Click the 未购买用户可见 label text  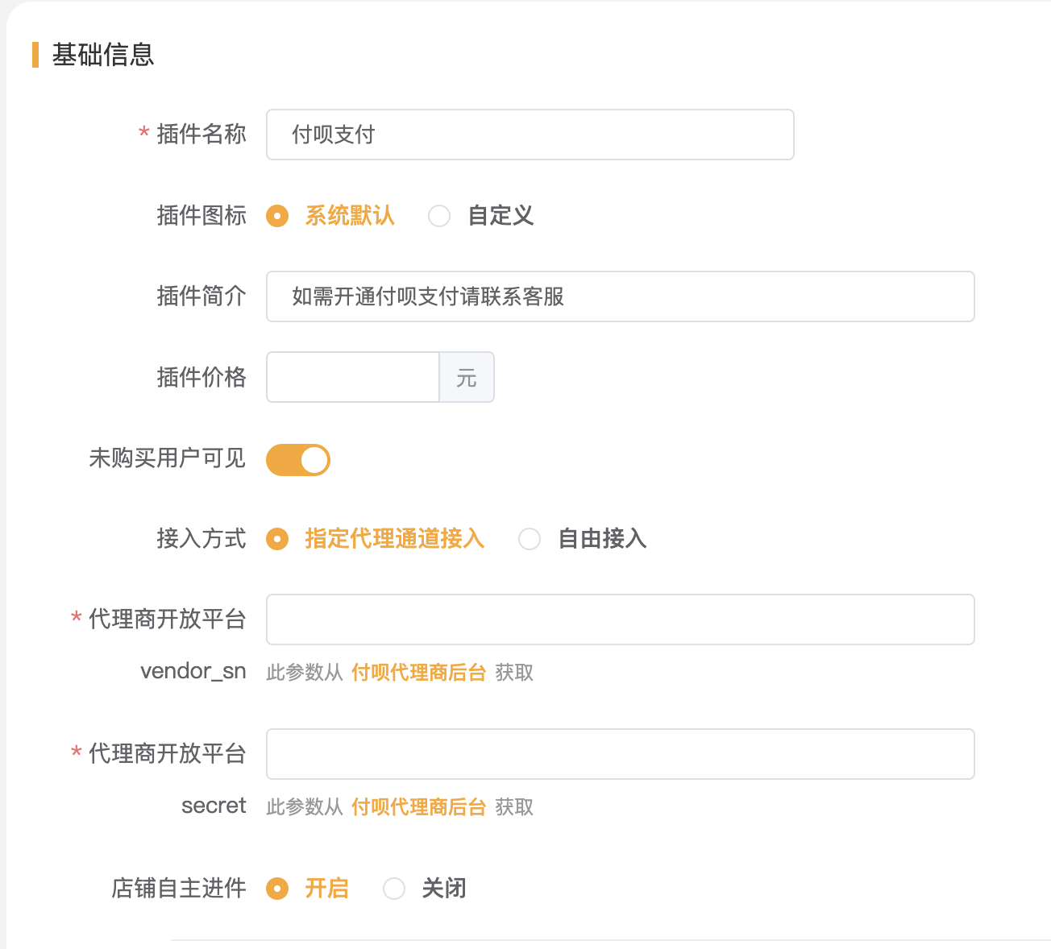[x=168, y=458]
